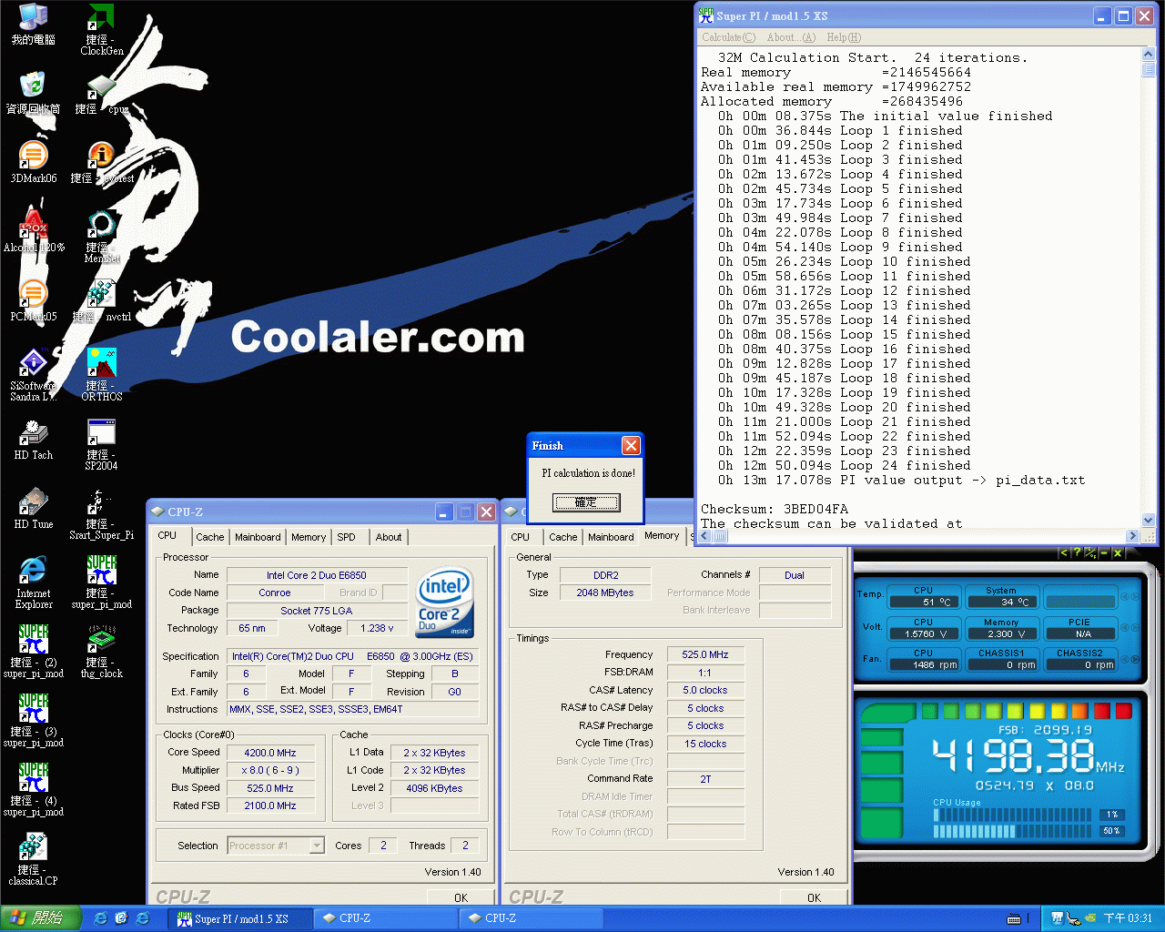
Task: Select the Memory tab in left CPU-Z window
Action: 309,537
